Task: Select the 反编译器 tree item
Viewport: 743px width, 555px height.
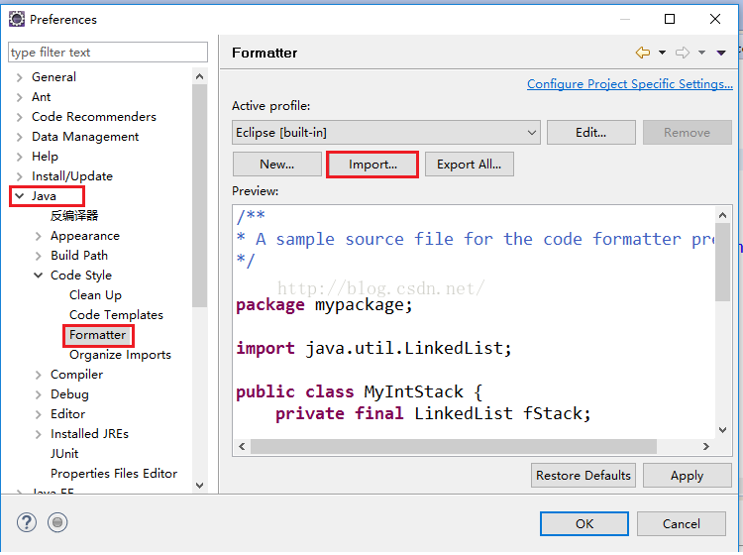Action: point(74,216)
